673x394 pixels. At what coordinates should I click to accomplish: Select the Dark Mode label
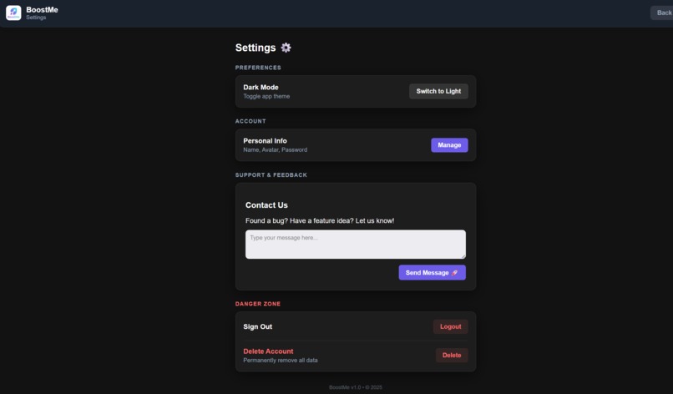pos(261,87)
